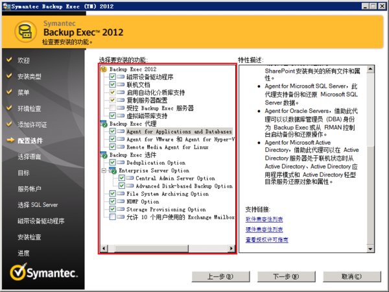Screen dimensions: 389x292
Task: Toggle Advanced Disk-based Backup Option checkbox
Action: pos(122,186)
